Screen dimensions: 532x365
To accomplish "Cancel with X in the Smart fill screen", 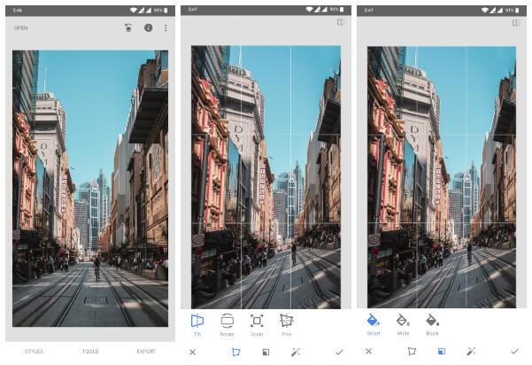I will tap(368, 352).
